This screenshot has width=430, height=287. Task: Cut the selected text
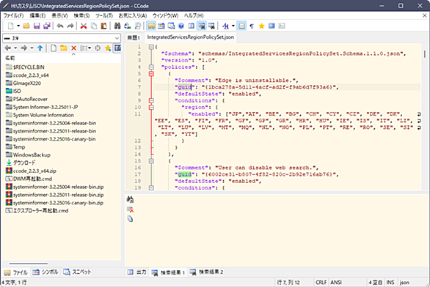(84, 26)
